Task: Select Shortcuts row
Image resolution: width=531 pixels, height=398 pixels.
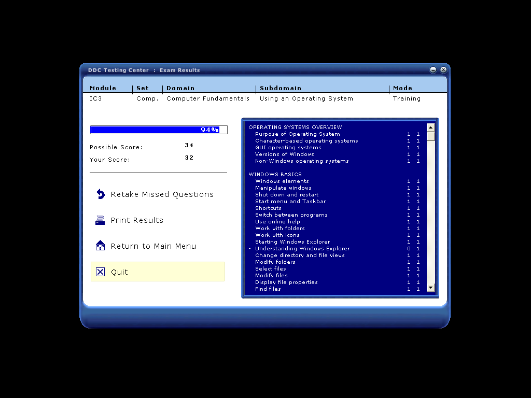Action: click(x=337, y=208)
